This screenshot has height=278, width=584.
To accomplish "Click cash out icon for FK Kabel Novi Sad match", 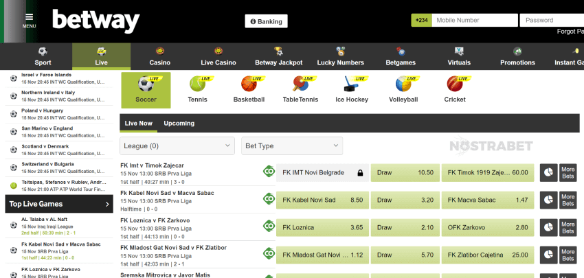I will (x=269, y=199).
